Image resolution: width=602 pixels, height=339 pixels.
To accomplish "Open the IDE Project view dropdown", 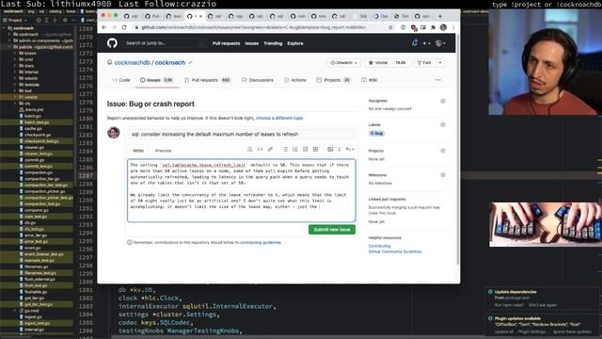I will point(15,20).
